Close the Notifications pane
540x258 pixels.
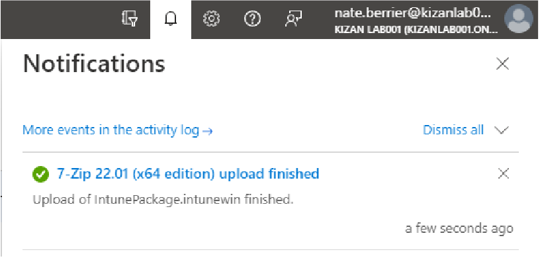tap(502, 64)
